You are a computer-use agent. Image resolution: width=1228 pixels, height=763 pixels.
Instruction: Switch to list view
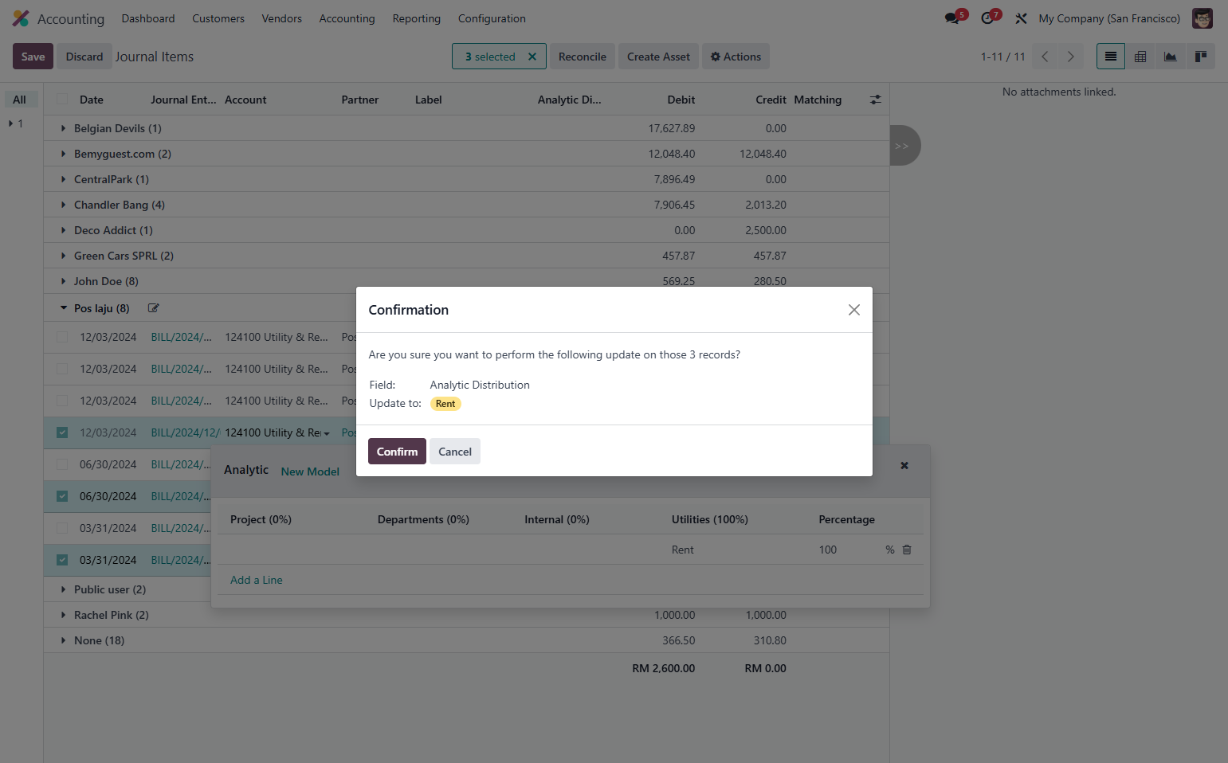[x=1110, y=57]
